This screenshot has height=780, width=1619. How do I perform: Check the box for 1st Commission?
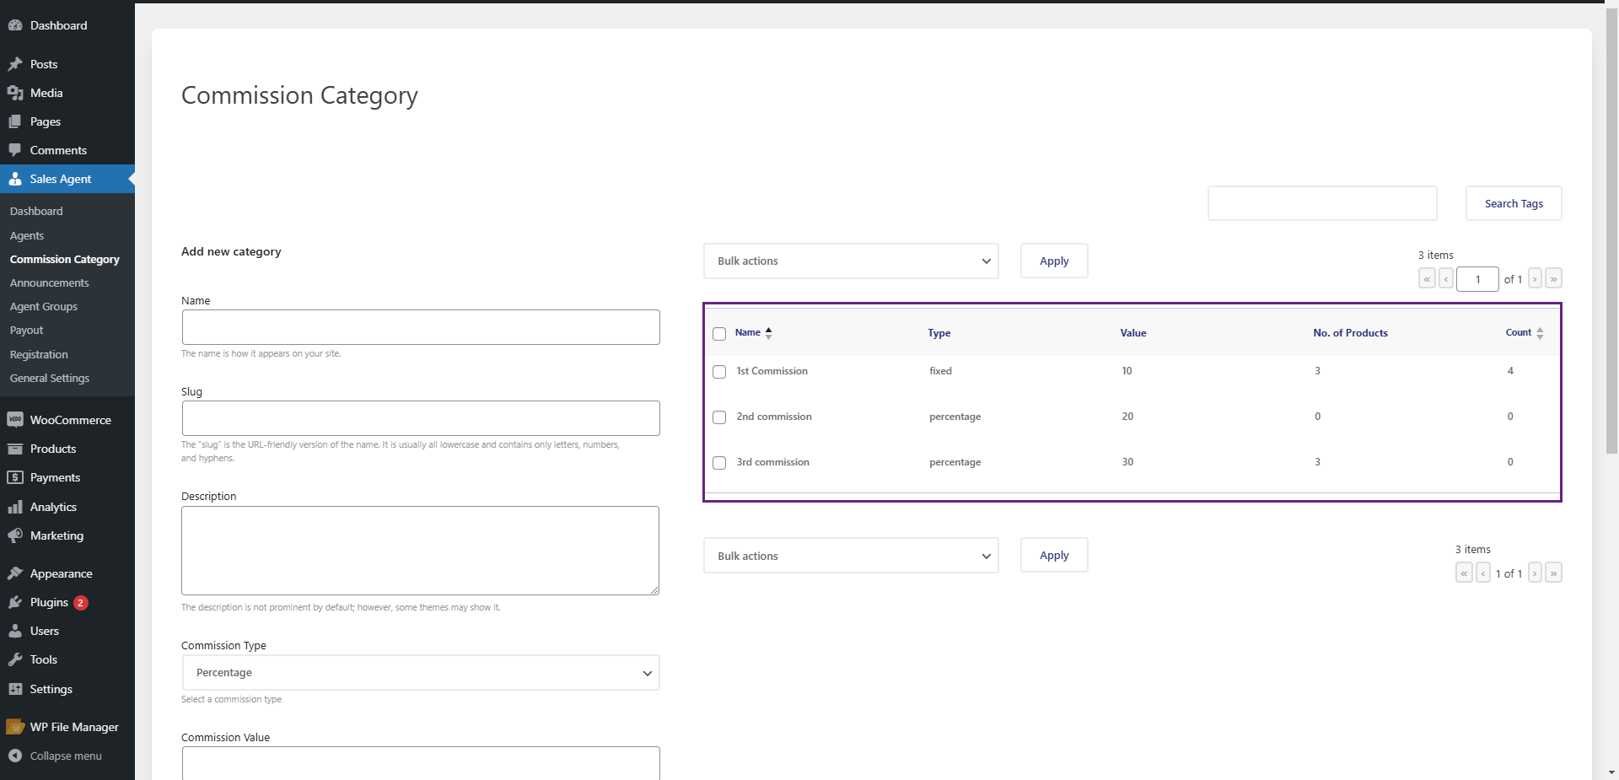(x=719, y=372)
